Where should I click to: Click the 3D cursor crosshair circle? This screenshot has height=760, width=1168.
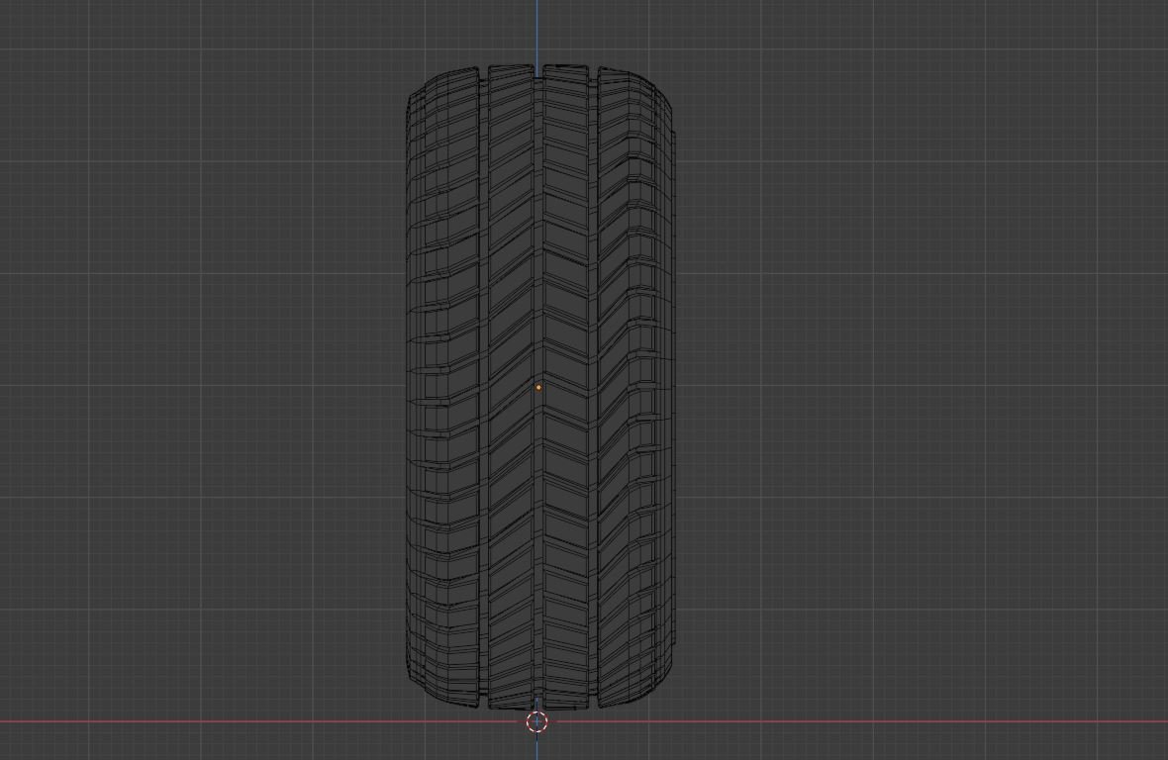click(537, 721)
